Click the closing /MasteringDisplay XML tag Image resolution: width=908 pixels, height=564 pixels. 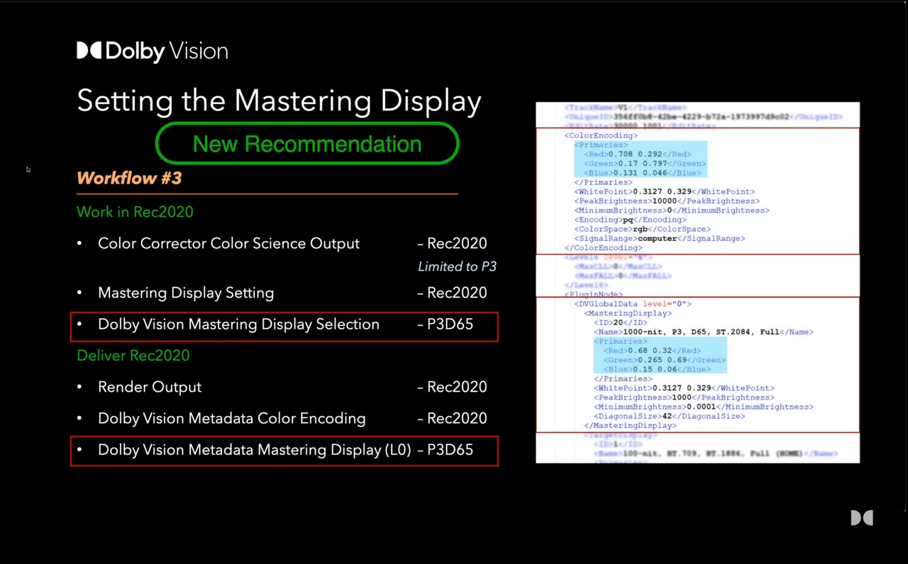pos(630,426)
